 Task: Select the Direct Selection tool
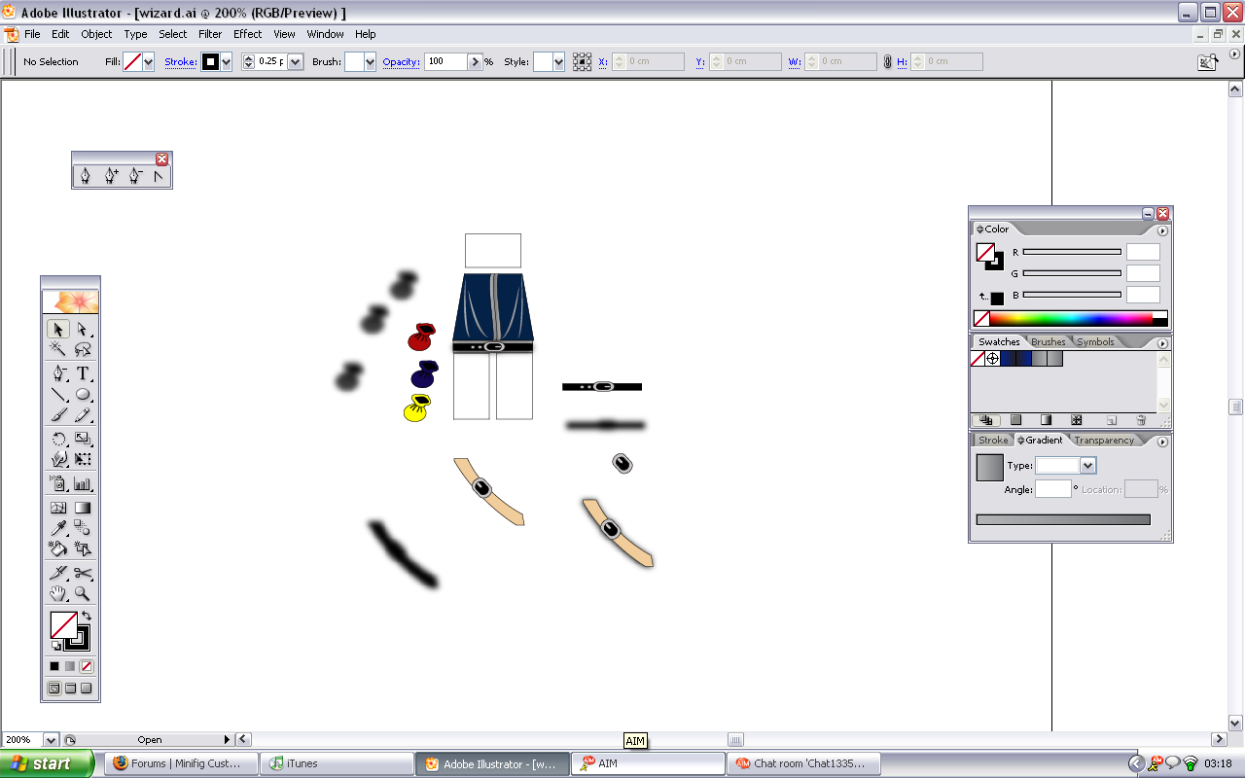pyautogui.click(x=83, y=329)
